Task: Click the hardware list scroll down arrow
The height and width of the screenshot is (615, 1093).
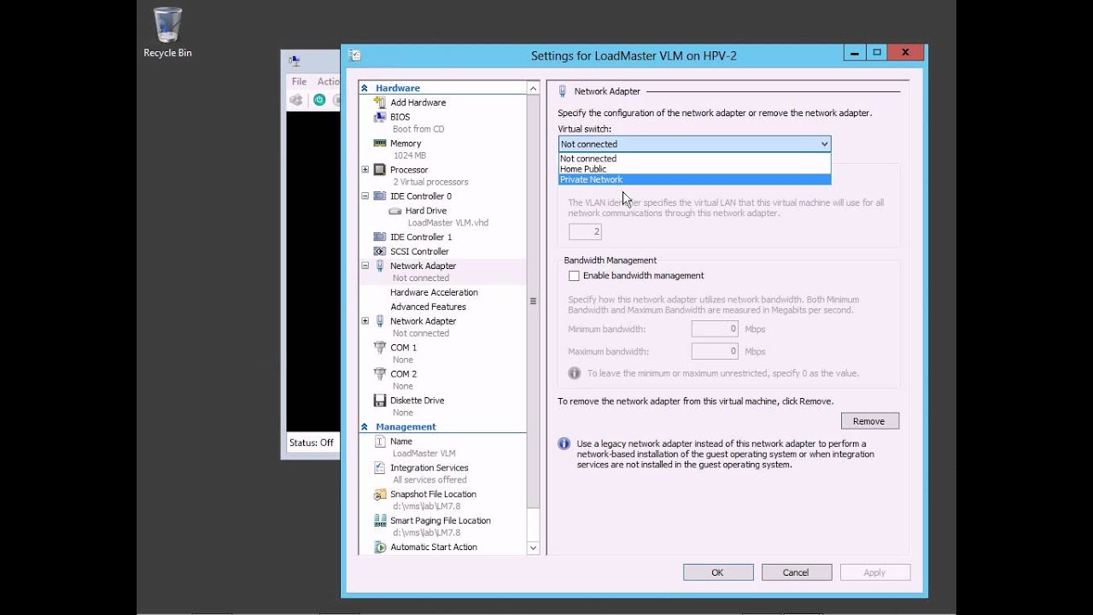Action: pyautogui.click(x=534, y=548)
